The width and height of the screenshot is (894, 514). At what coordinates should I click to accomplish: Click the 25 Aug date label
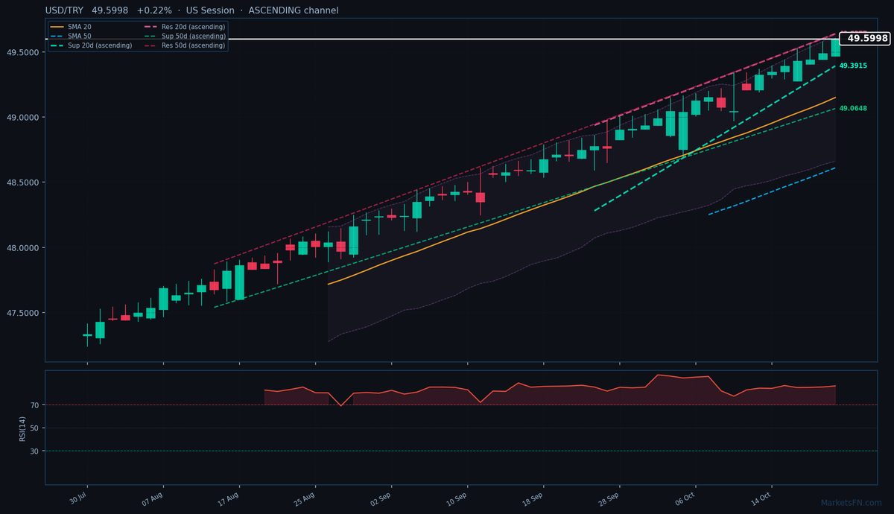click(305, 498)
